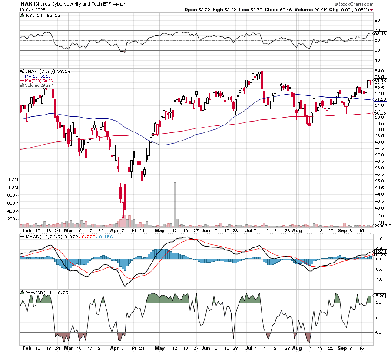391x352 pixels.
Task: Click the IHAK (Daily) 53.16 legend
Action: tap(45, 72)
